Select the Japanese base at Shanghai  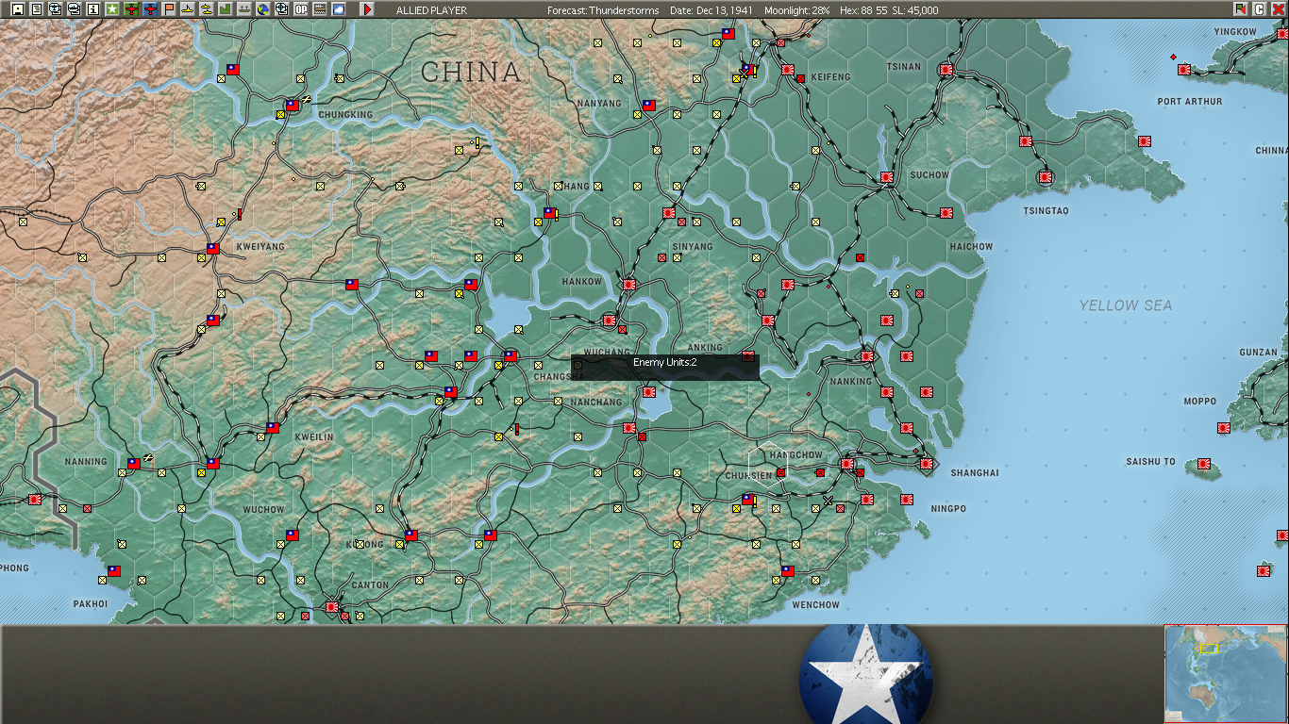927,463
